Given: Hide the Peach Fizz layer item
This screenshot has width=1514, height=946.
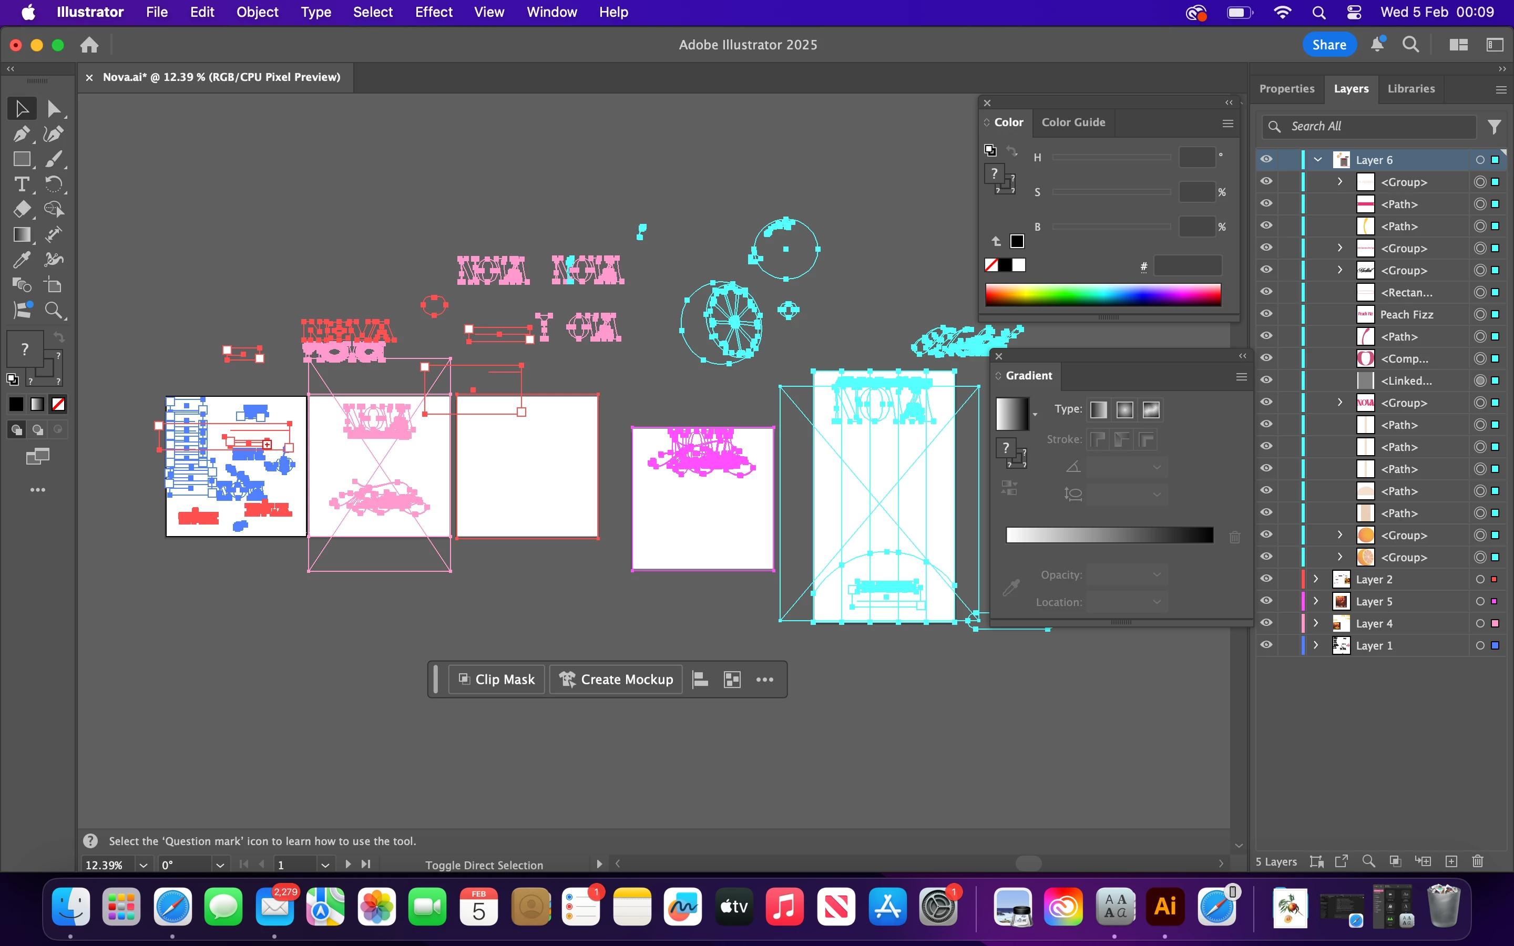Looking at the screenshot, I should [x=1266, y=313].
